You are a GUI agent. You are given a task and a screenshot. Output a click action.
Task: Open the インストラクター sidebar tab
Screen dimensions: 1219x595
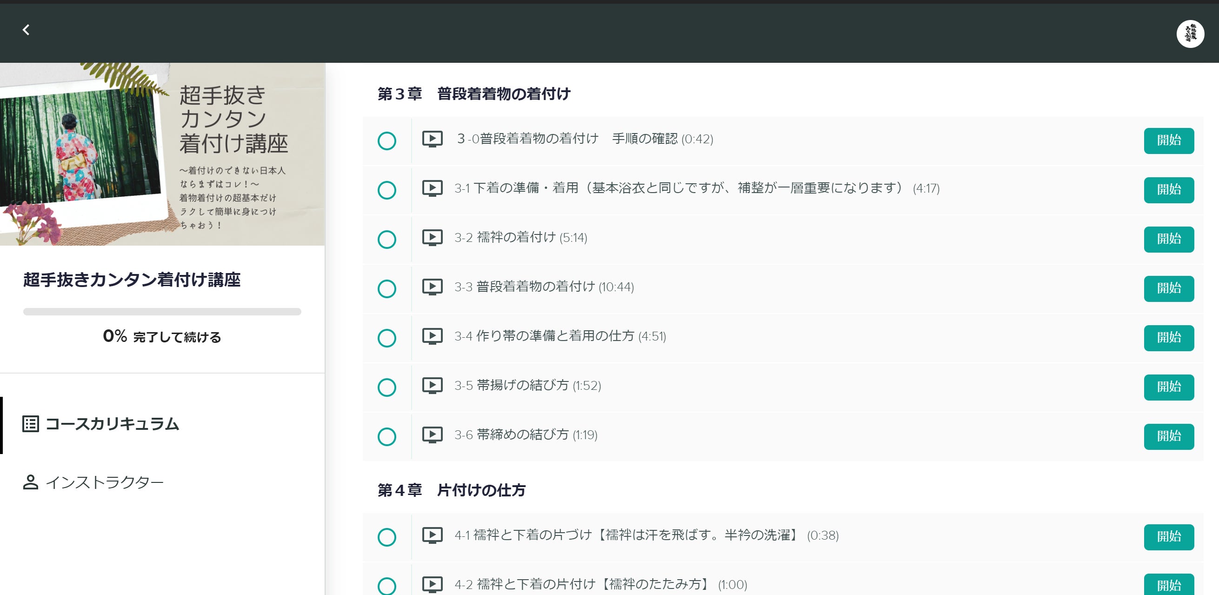click(x=104, y=482)
